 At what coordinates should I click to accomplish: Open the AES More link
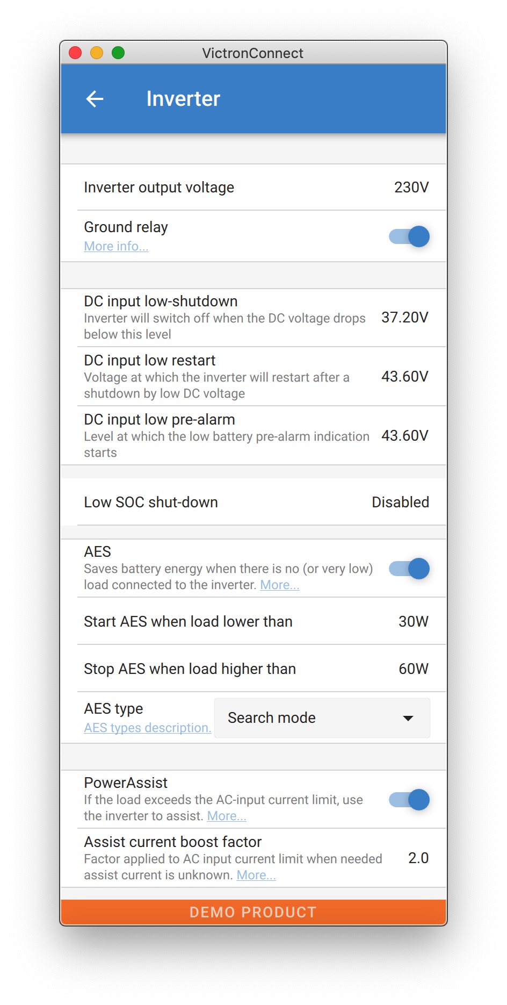click(279, 585)
